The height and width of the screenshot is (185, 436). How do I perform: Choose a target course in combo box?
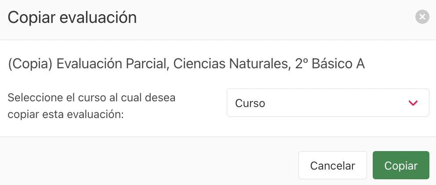(x=328, y=103)
